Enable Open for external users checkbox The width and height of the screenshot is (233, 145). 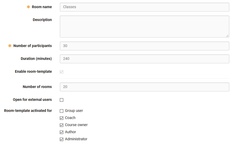pos(62,100)
